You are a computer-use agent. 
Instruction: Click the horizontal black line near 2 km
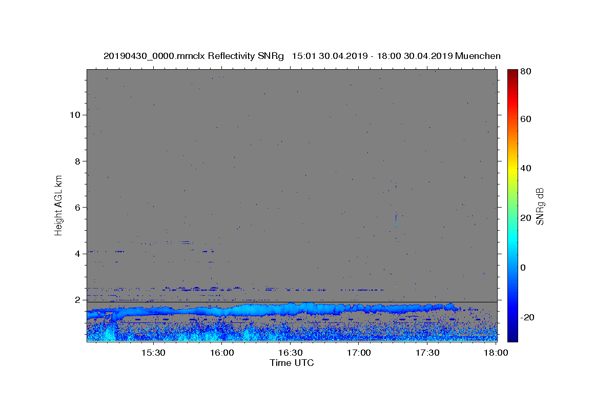tap(292, 302)
